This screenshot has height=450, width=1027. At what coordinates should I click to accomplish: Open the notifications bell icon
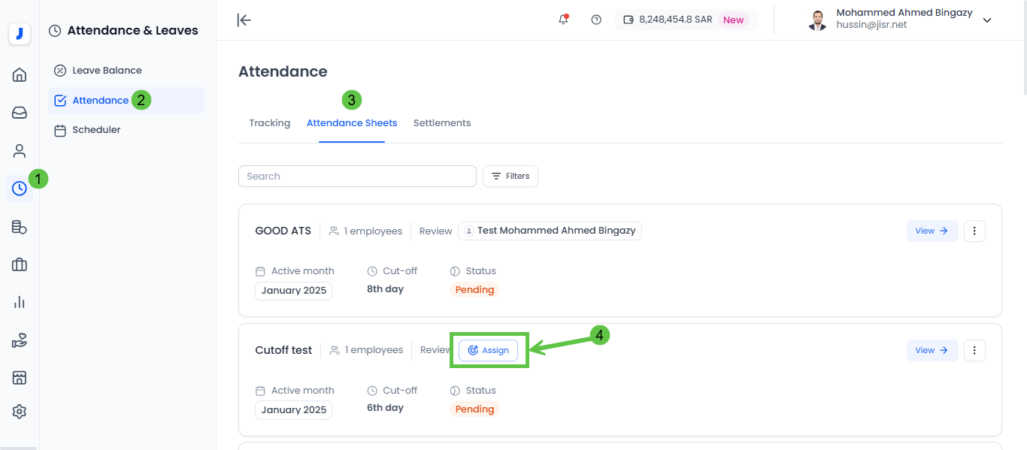[x=562, y=20]
